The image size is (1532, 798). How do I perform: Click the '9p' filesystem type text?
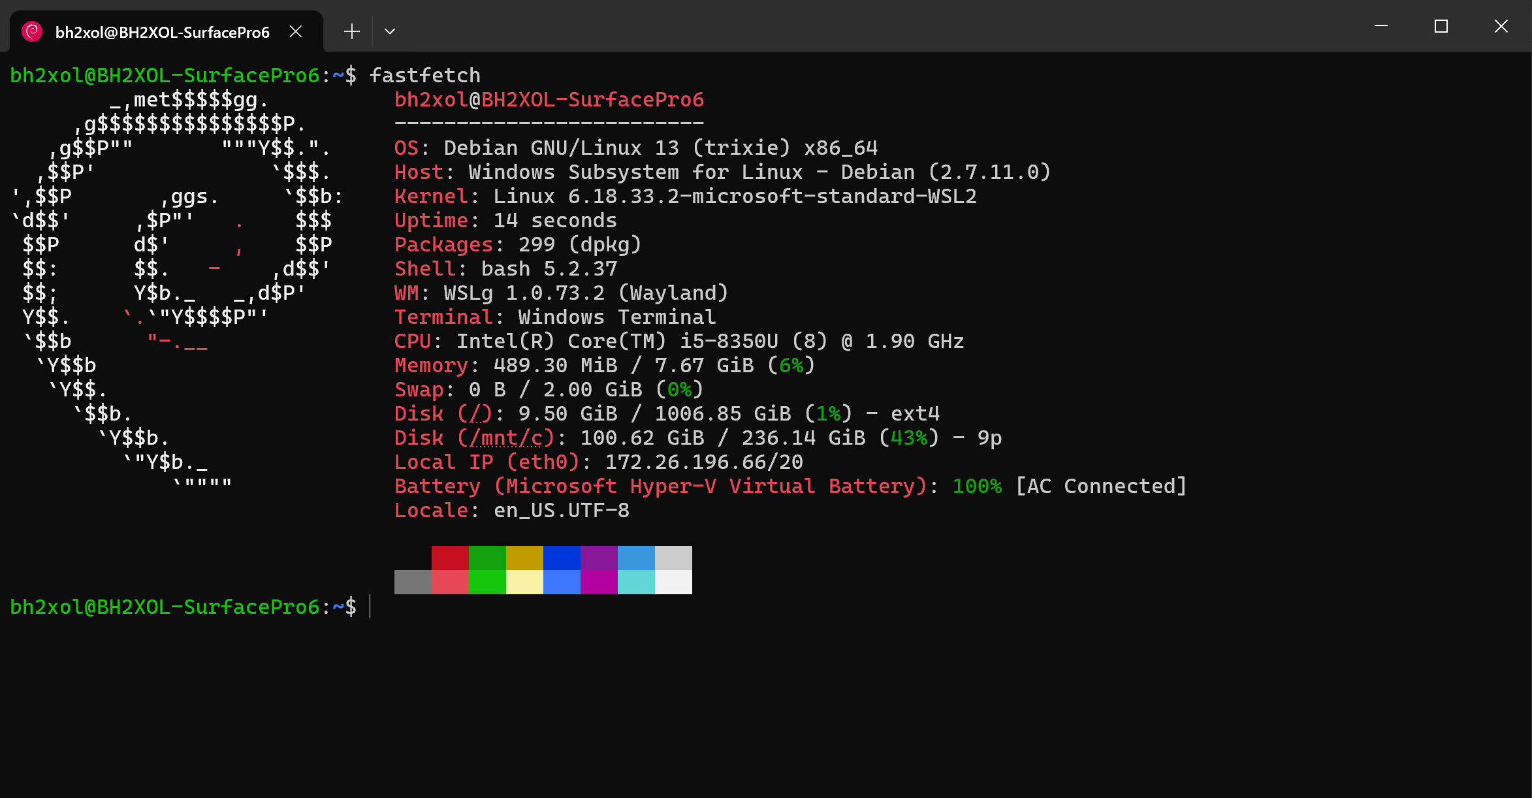pyautogui.click(x=990, y=438)
